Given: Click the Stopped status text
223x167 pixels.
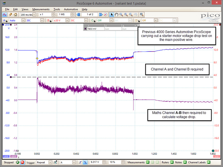Looking at the screenshot, I should click(x=9, y=163).
